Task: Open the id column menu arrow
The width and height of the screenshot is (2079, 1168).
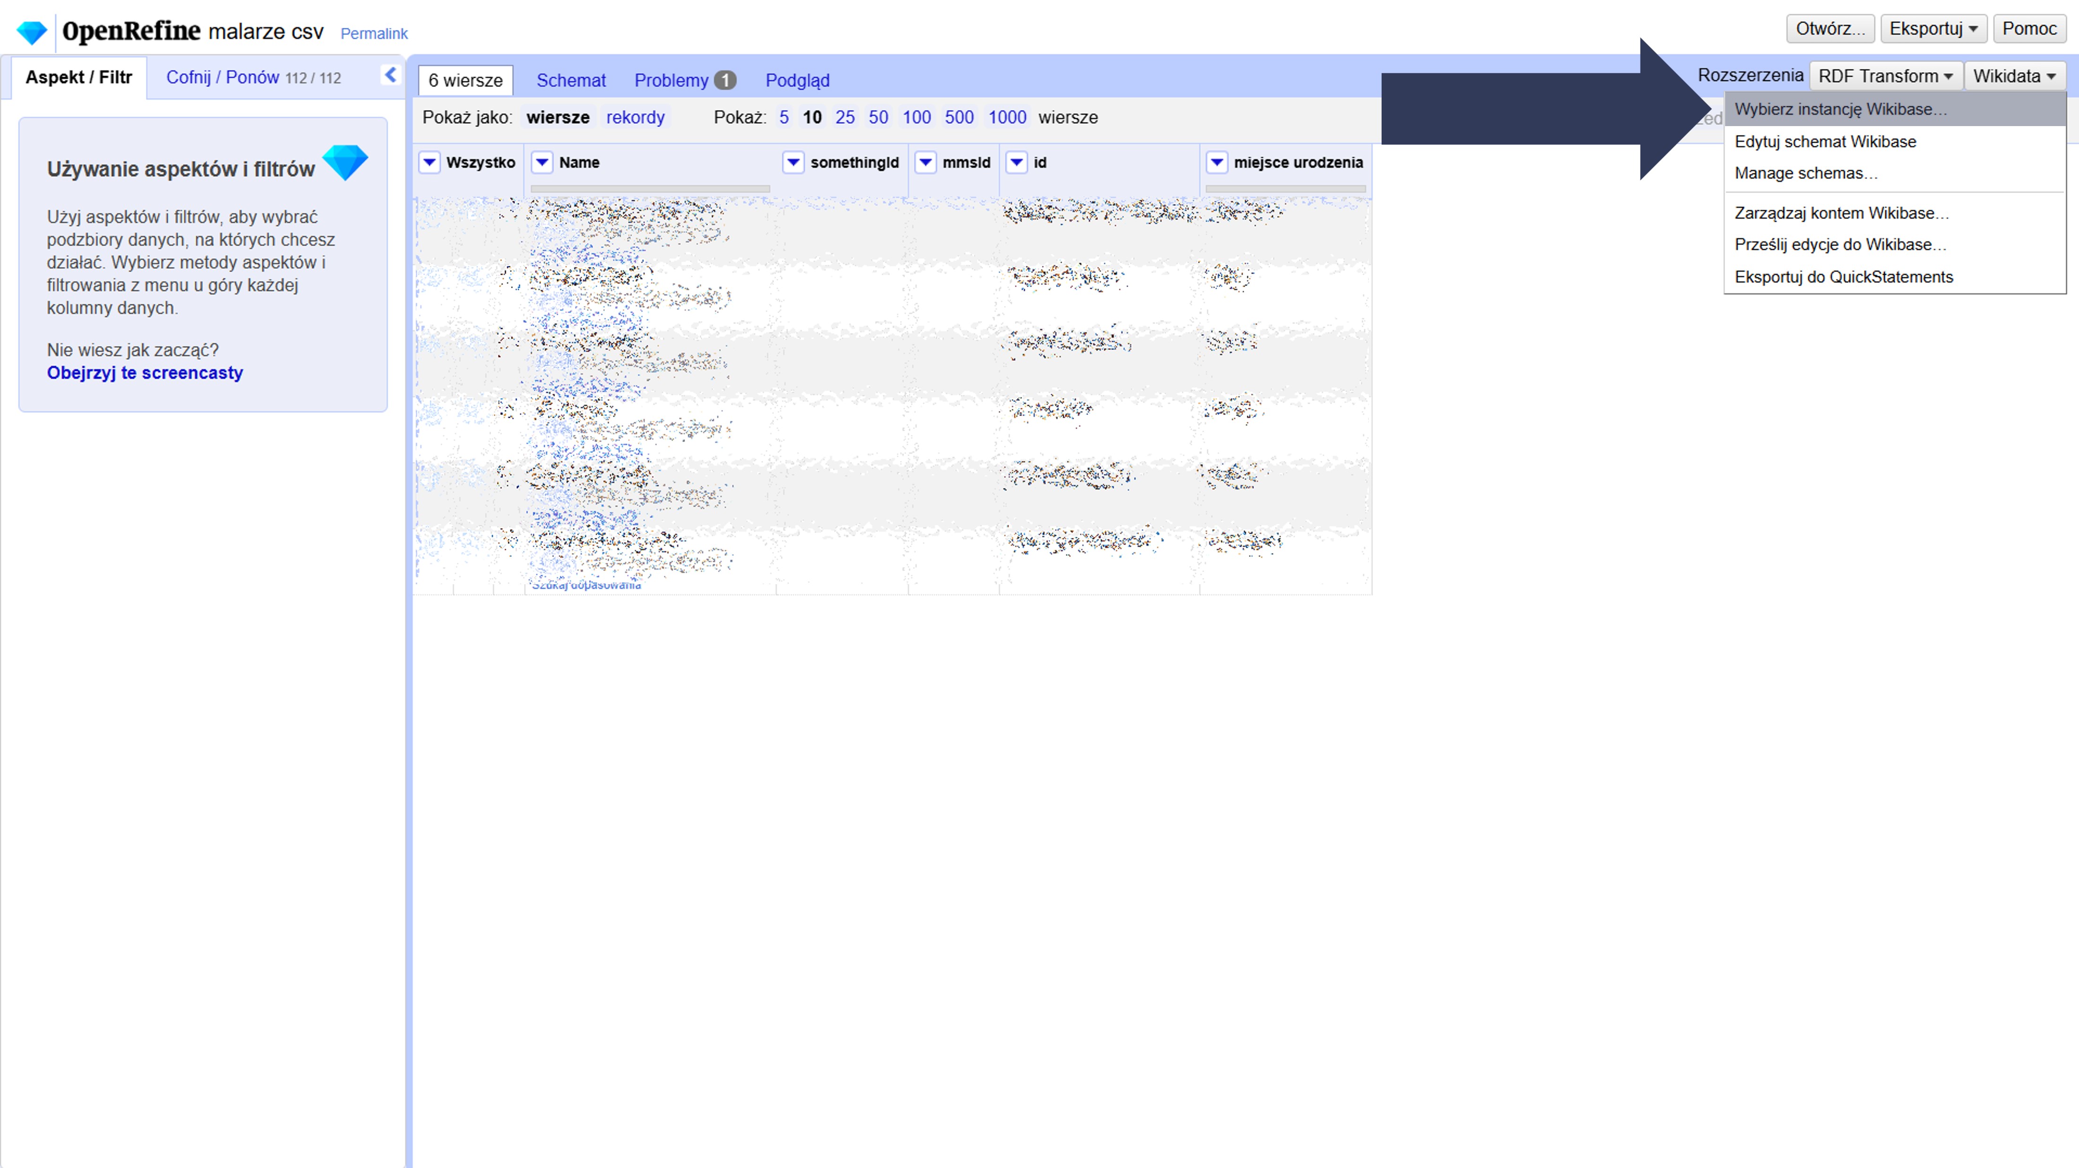Action: [1017, 162]
